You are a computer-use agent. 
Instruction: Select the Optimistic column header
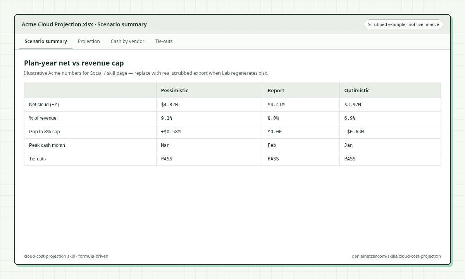coord(390,90)
